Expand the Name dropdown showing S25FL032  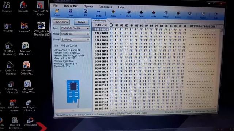88,40
